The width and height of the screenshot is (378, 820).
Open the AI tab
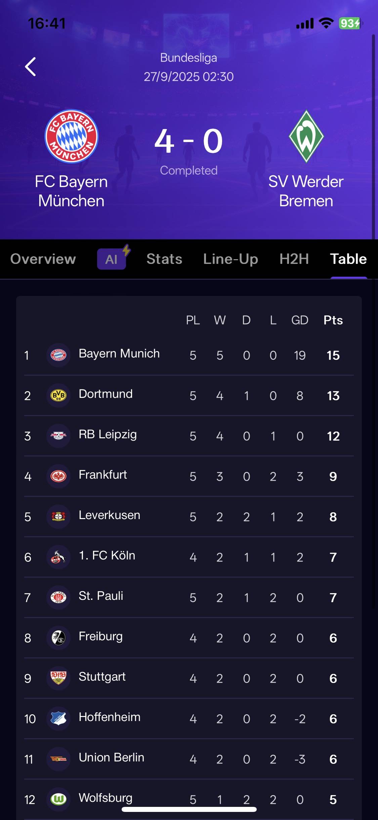[112, 259]
